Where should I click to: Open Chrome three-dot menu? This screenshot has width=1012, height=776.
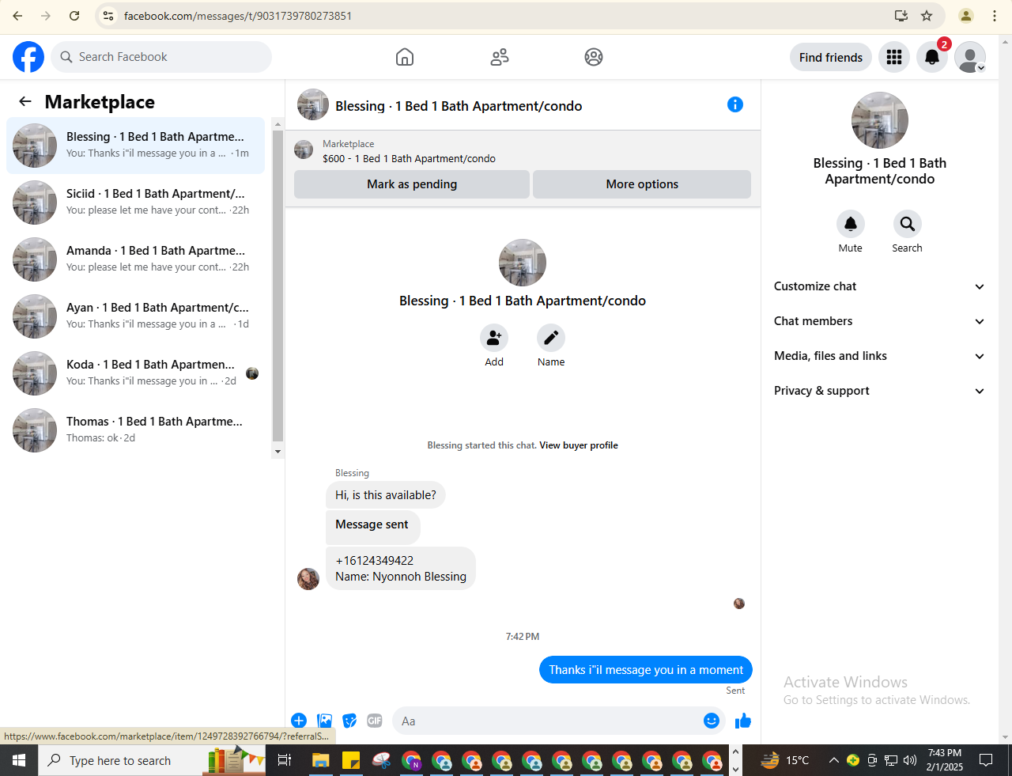[x=995, y=16]
